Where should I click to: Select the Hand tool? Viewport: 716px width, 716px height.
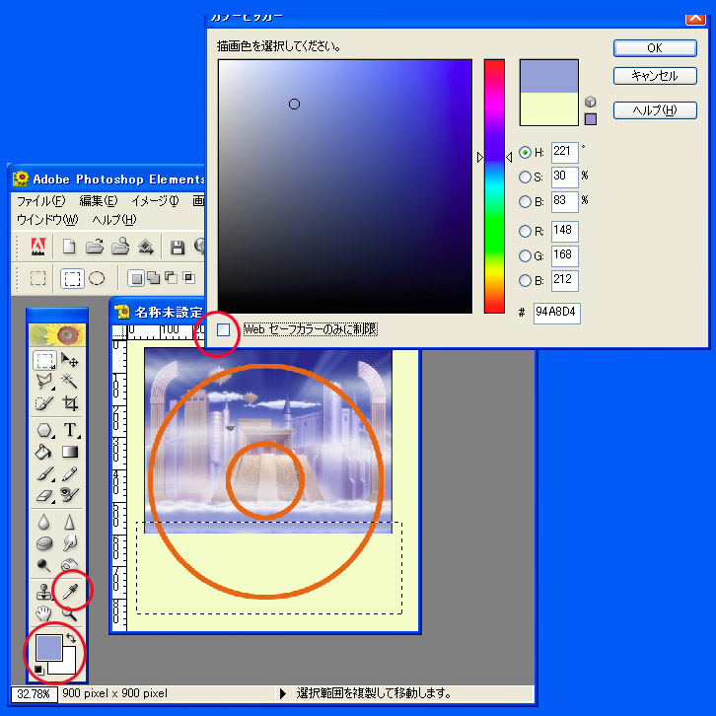tap(43, 613)
